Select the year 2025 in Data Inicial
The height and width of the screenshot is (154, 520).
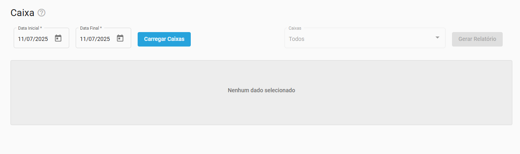coord(41,39)
